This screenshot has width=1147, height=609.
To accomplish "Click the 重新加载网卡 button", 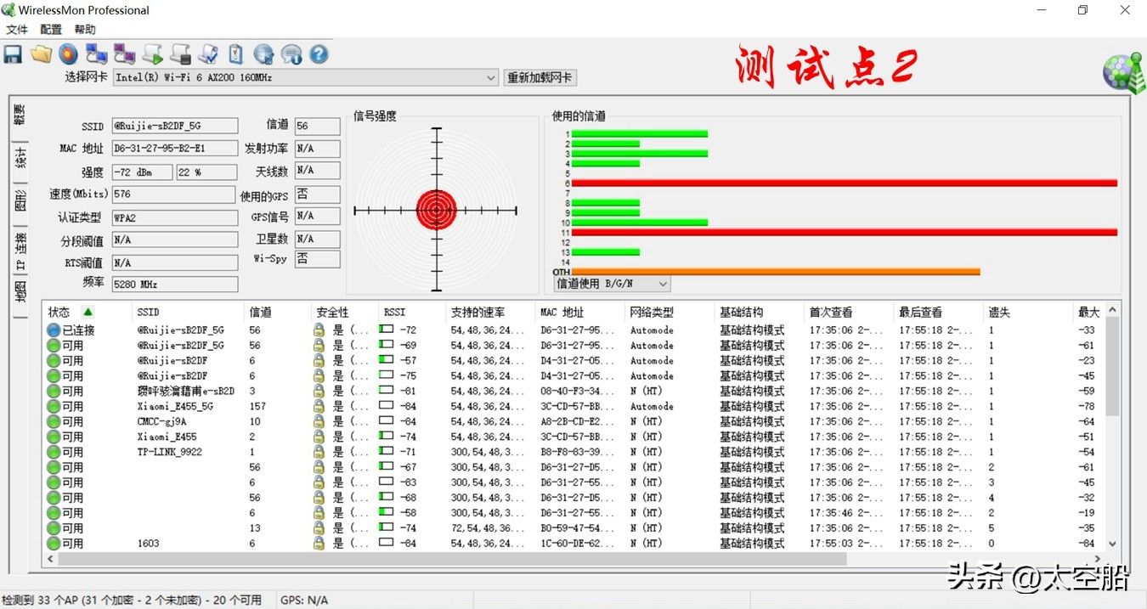I will pos(540,77).
